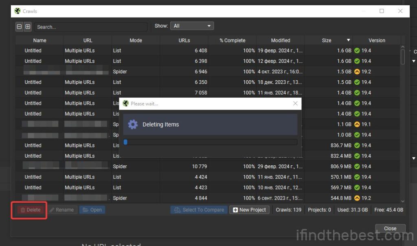Click the folder icon on the Open button
Screen dimensions: 417x246
(84, 210)
